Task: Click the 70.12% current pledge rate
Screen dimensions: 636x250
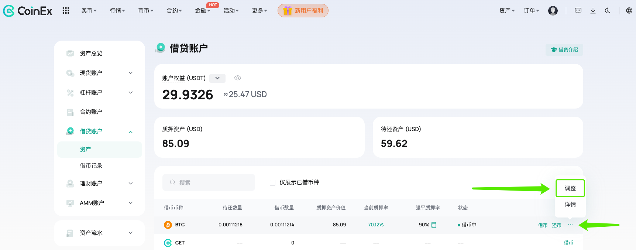Action: pos(376,225)
